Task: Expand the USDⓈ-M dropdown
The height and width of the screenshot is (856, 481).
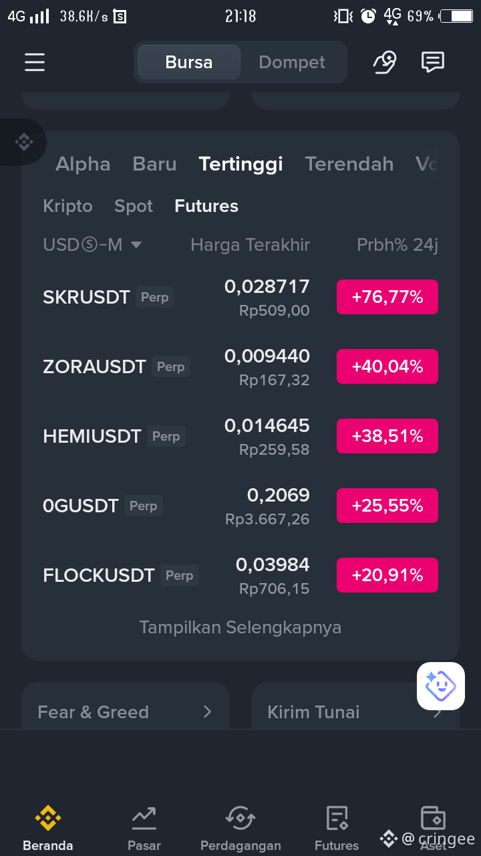Action: [x=92, y=245]
